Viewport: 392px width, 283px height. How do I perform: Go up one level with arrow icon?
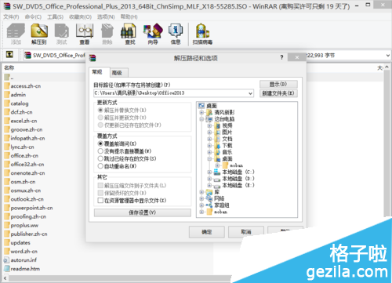9,54
